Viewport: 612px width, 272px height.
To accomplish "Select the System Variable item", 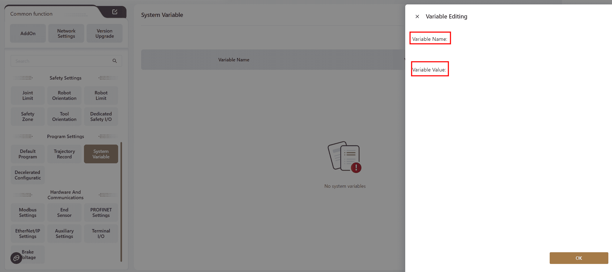I will click(101, 154).
